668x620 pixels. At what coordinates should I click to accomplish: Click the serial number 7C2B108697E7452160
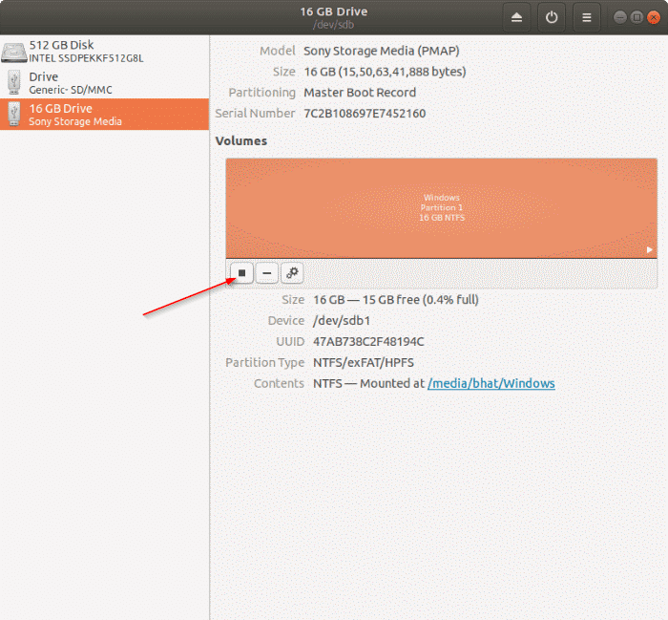[x=365, y=114]
